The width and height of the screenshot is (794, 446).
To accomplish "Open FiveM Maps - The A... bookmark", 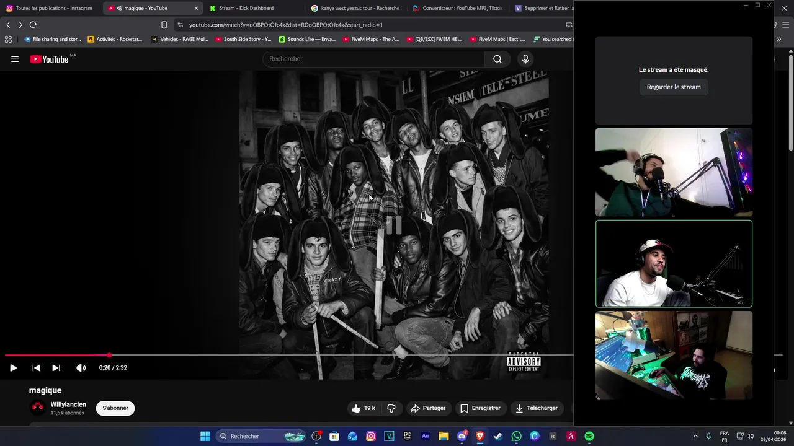I will click(x=370, y=39).
